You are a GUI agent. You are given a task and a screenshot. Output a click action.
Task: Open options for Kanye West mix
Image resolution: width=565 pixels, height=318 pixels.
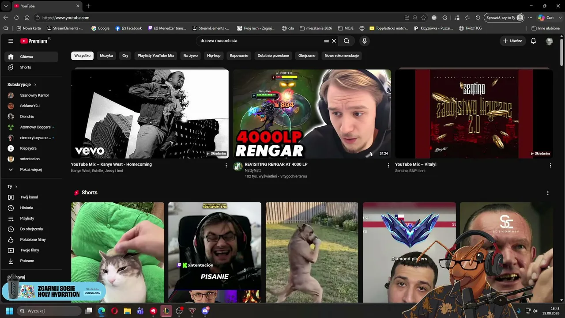226,166
